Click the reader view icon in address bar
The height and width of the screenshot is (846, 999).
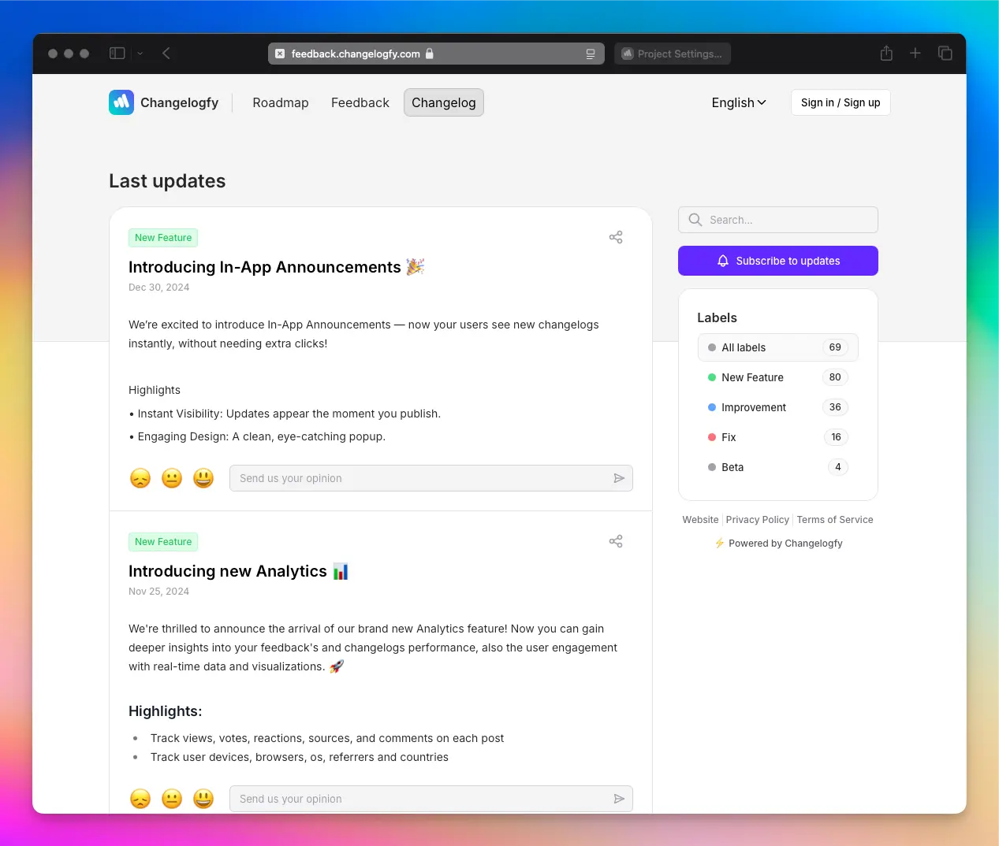590,54
